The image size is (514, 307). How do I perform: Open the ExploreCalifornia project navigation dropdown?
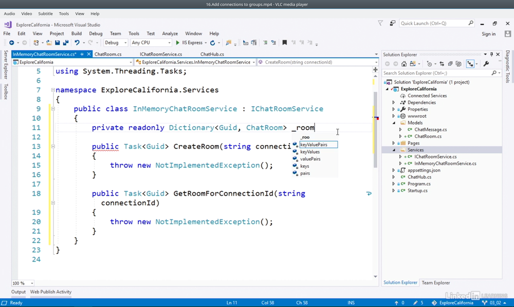click(72, 62)
